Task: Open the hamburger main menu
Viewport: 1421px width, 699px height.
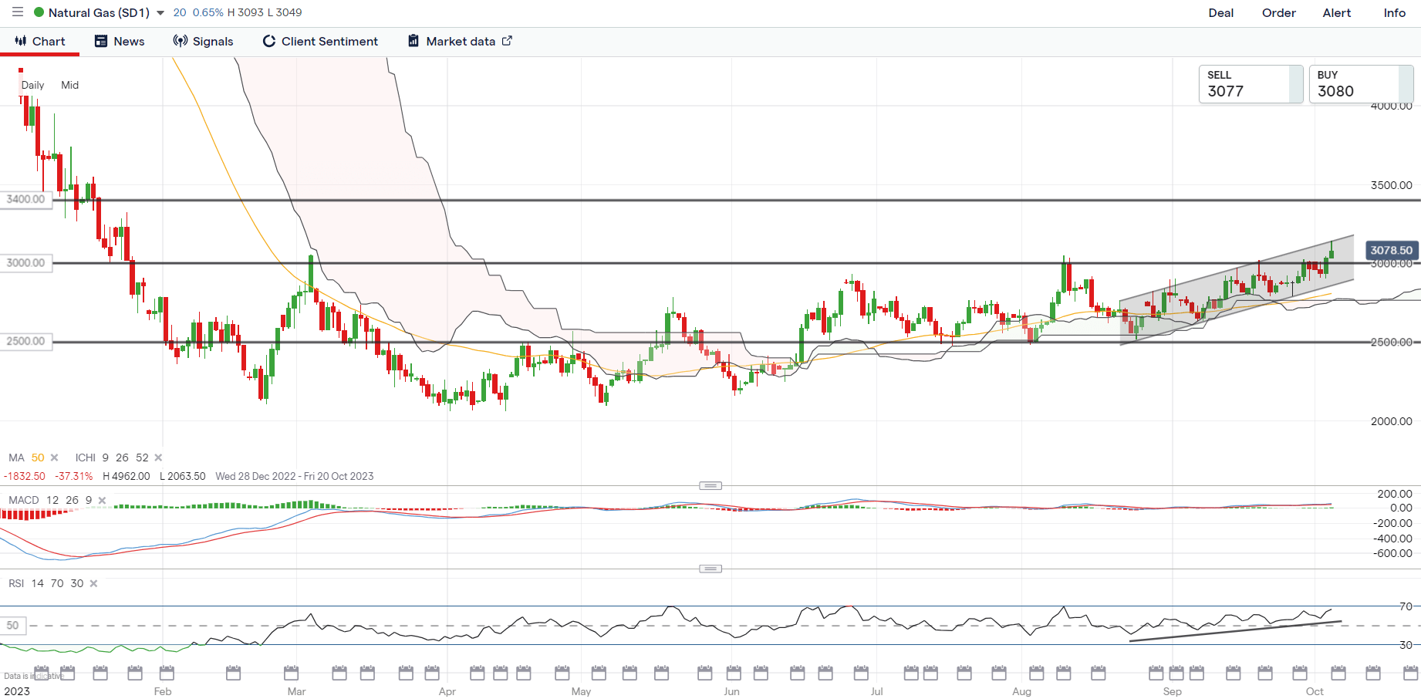Action: [18, 12]
